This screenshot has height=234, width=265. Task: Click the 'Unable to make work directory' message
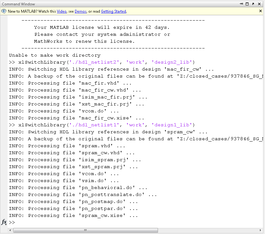click(x=54, y=55)
